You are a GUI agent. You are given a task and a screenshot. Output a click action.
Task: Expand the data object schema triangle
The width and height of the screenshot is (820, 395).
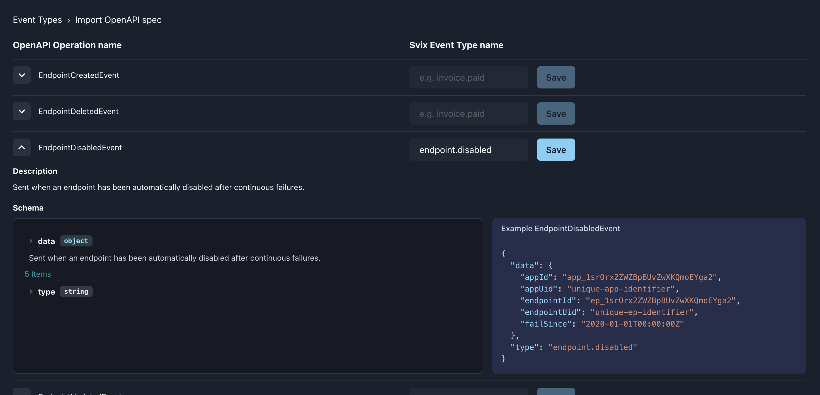[31, 241]
